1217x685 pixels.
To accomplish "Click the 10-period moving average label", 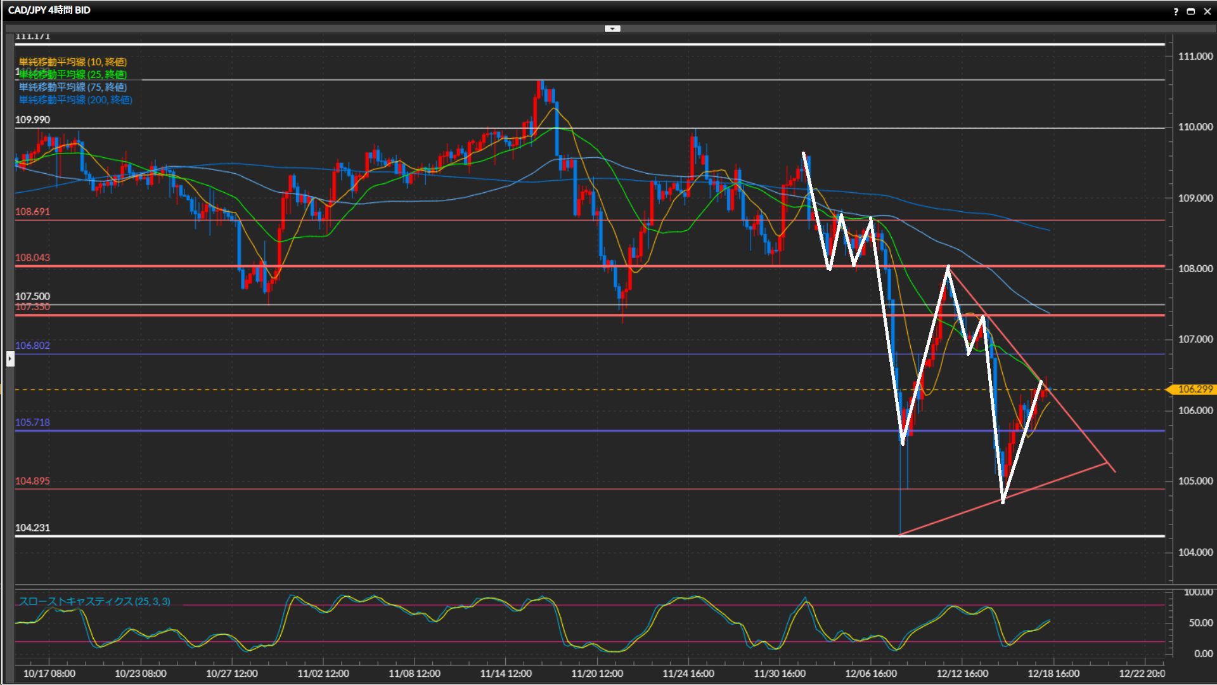I will coord(73,62).
